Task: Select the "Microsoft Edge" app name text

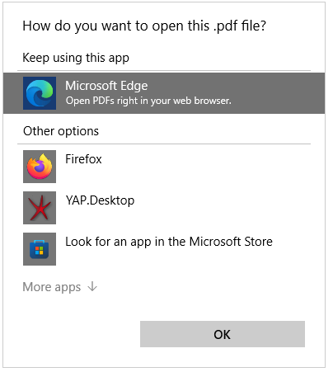Action: [x=106, y=86]
